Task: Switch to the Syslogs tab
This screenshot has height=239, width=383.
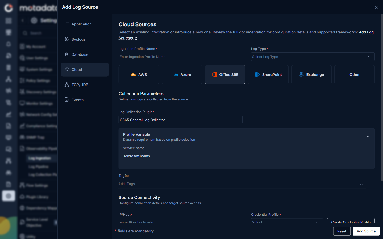Action: point(85,39)
